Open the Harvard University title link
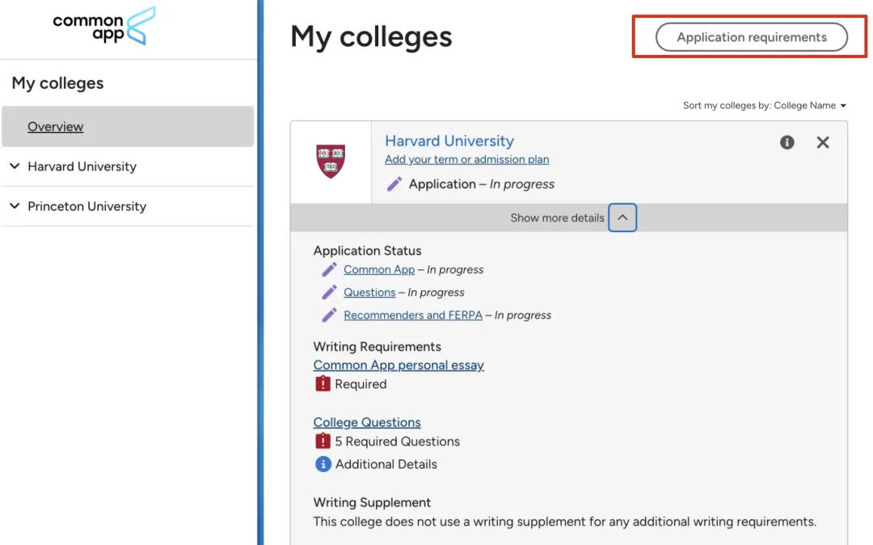The height and width of the screenshot is (545, 873). coord(449,141)
